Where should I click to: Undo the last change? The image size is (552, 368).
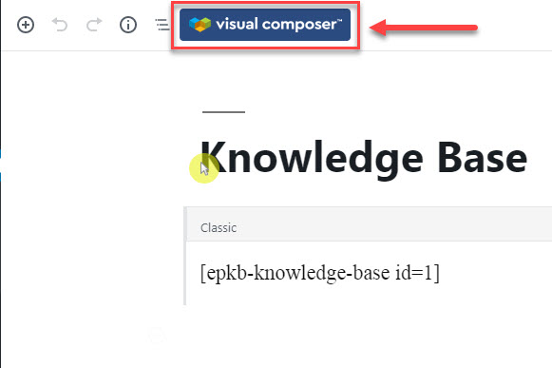(60, 25)
